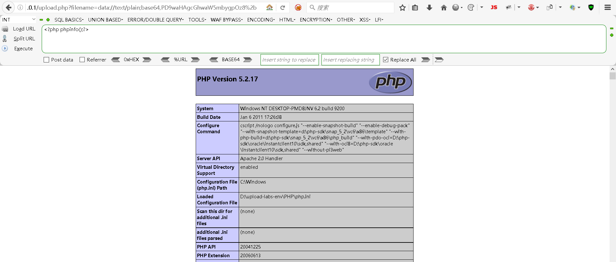Go to the browser home page

tap(444, 7)
